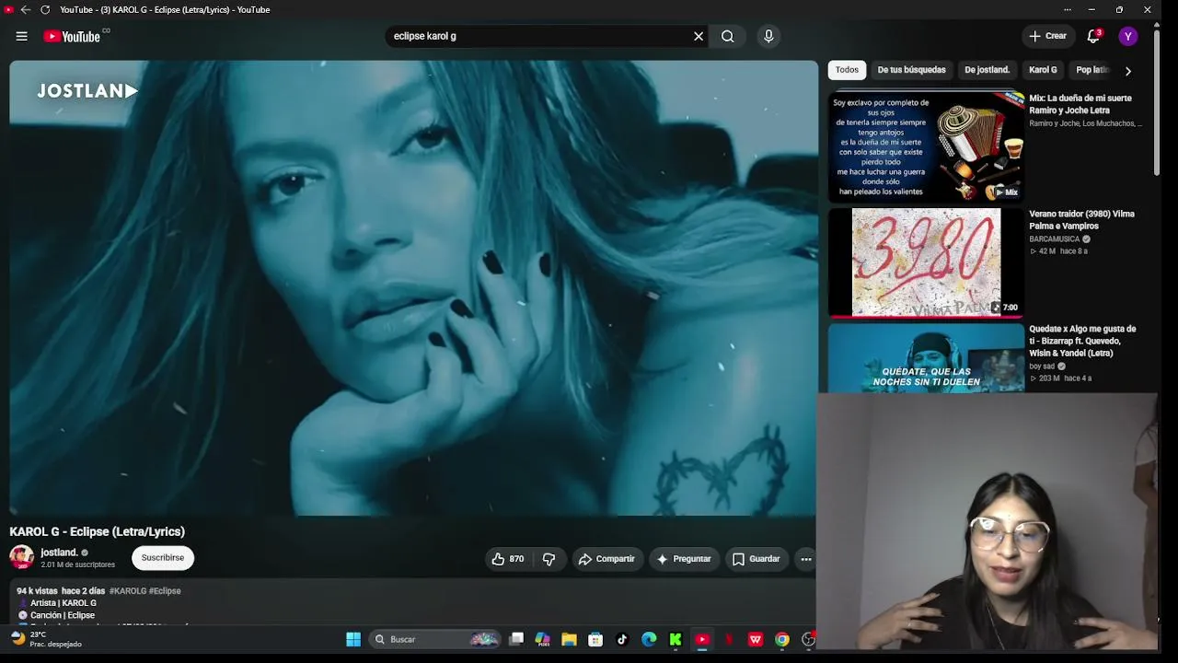The height and width of the screenshot is (663, 1178).
Task: Save the video with Guardar
Action: coord(756,559)
